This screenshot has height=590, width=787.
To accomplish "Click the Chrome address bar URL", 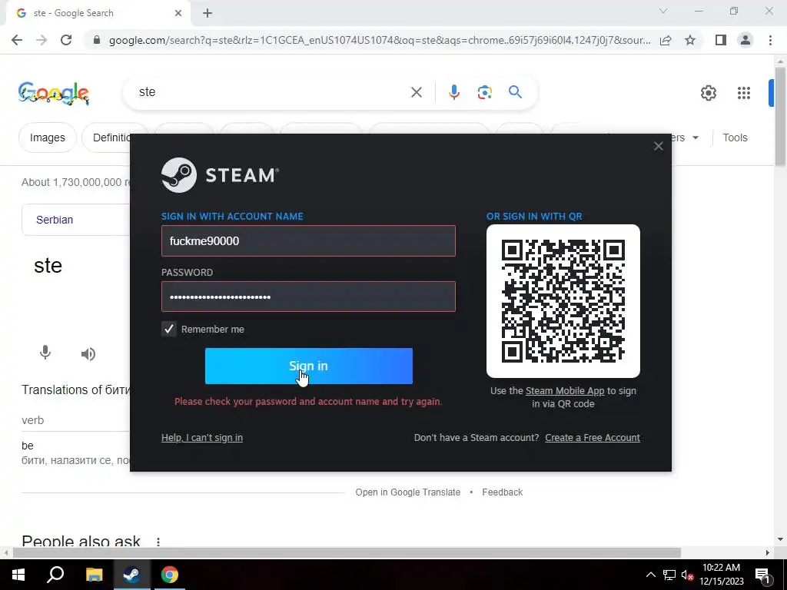I will point(380,40).
